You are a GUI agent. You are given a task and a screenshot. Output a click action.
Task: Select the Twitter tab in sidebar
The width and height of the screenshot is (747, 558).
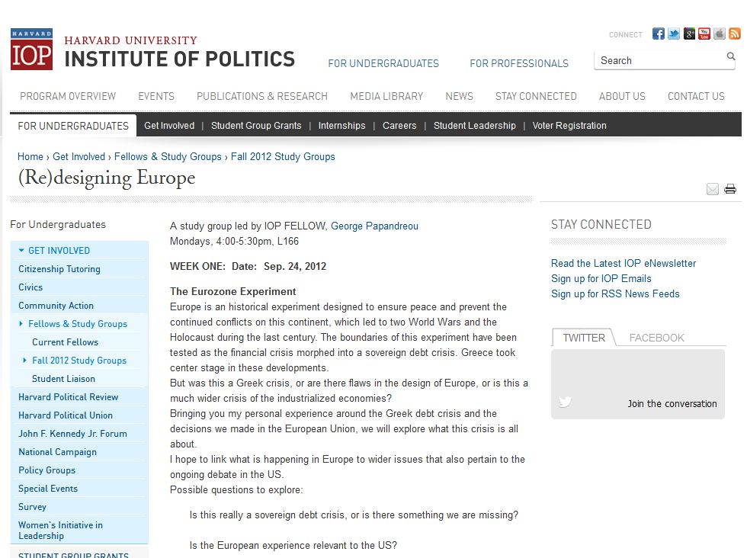(x=584, y=338)
